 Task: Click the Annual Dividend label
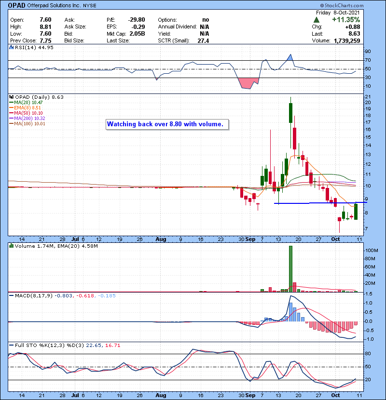click(177, 27)
